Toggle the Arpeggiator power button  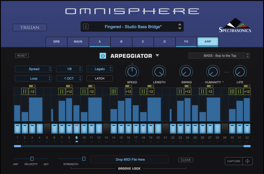coord(103,56)
